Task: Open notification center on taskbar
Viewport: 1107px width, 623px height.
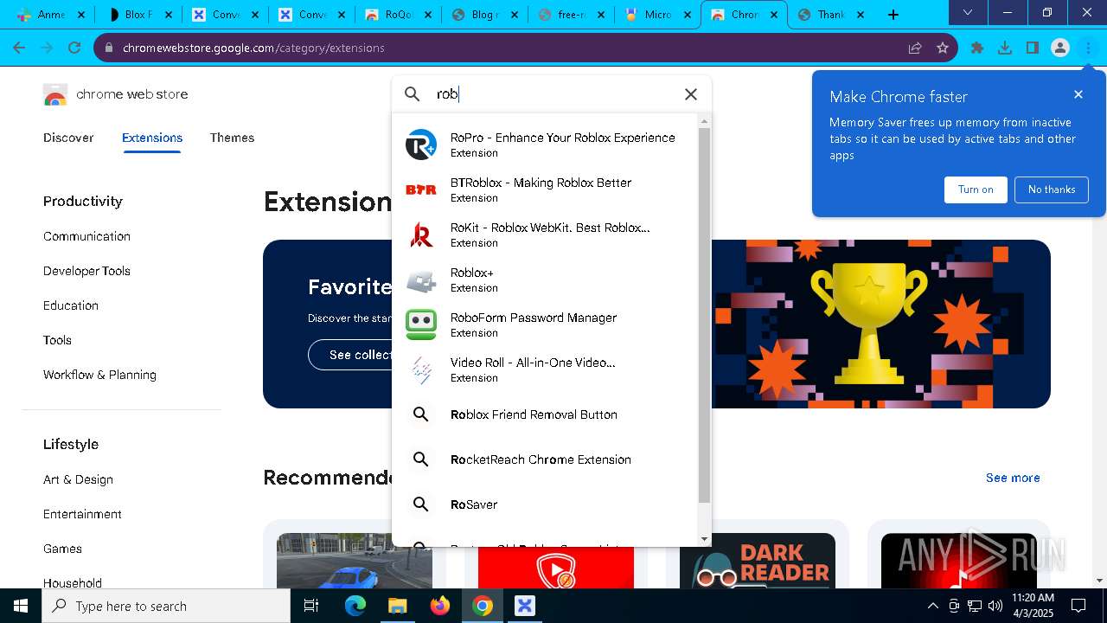Action: (1078, 606)
